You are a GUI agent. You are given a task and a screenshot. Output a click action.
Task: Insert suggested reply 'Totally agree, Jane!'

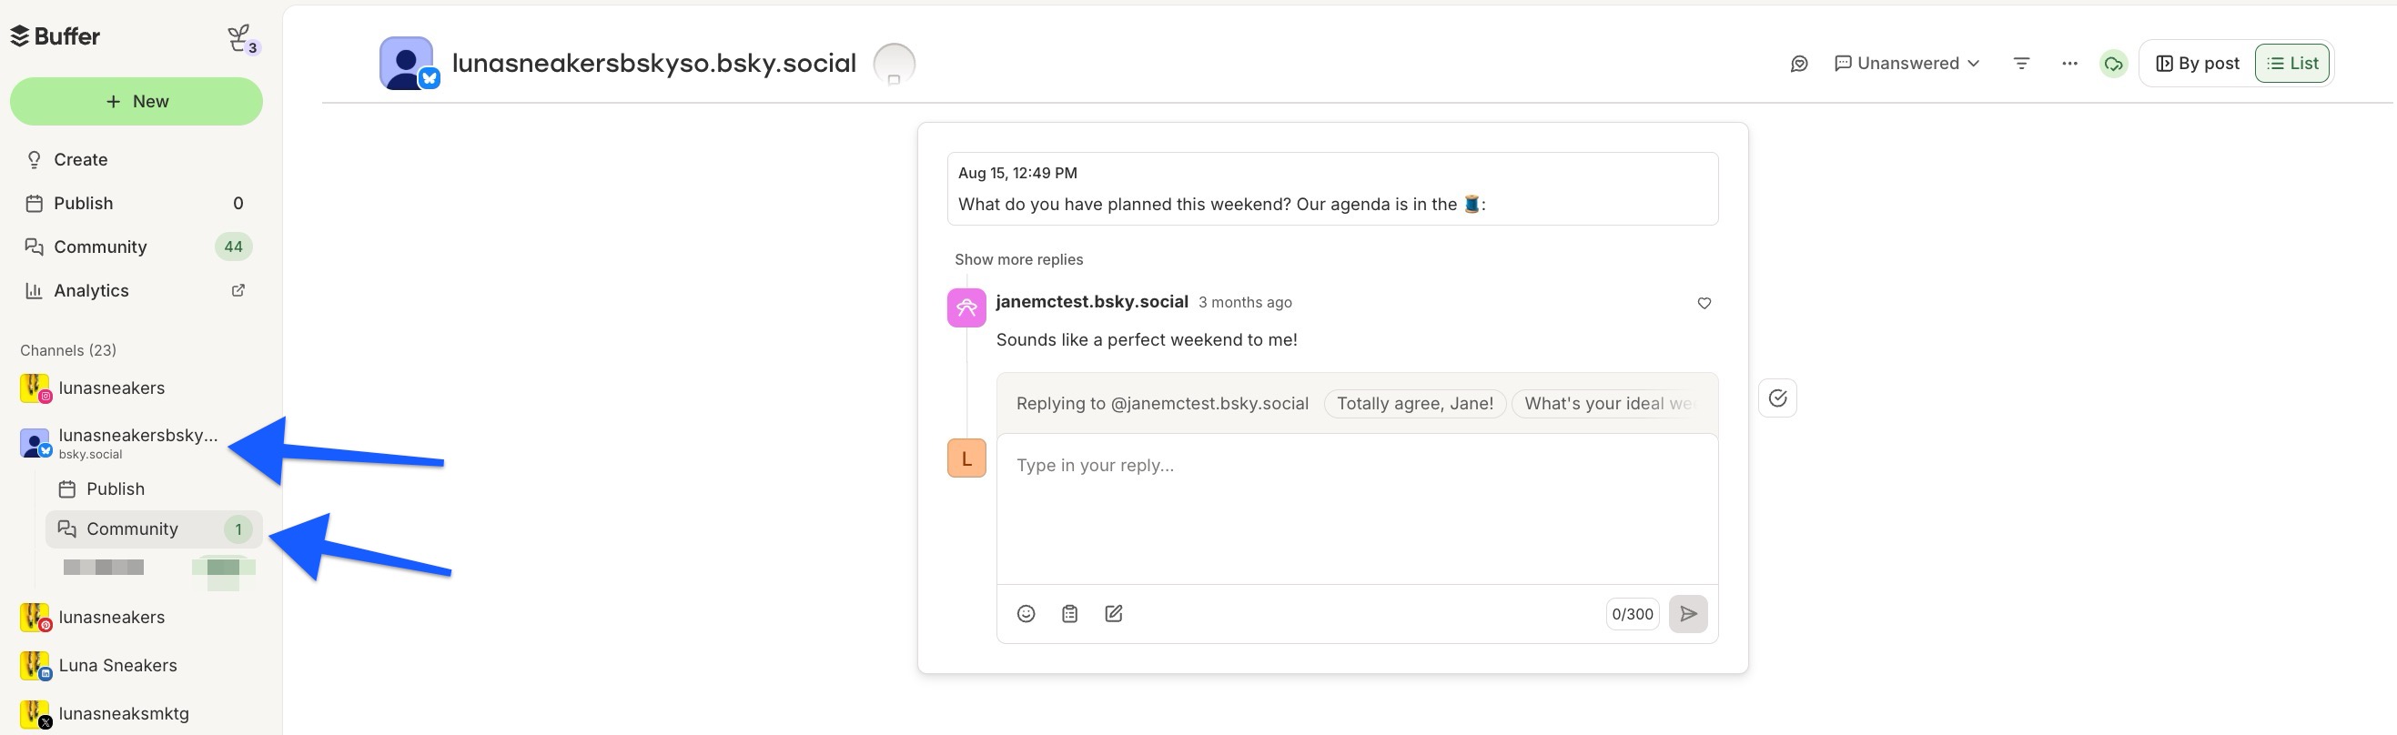click(1414, 404)
